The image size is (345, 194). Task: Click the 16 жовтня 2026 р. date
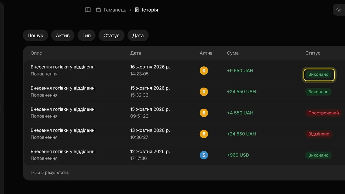(150, 67)
